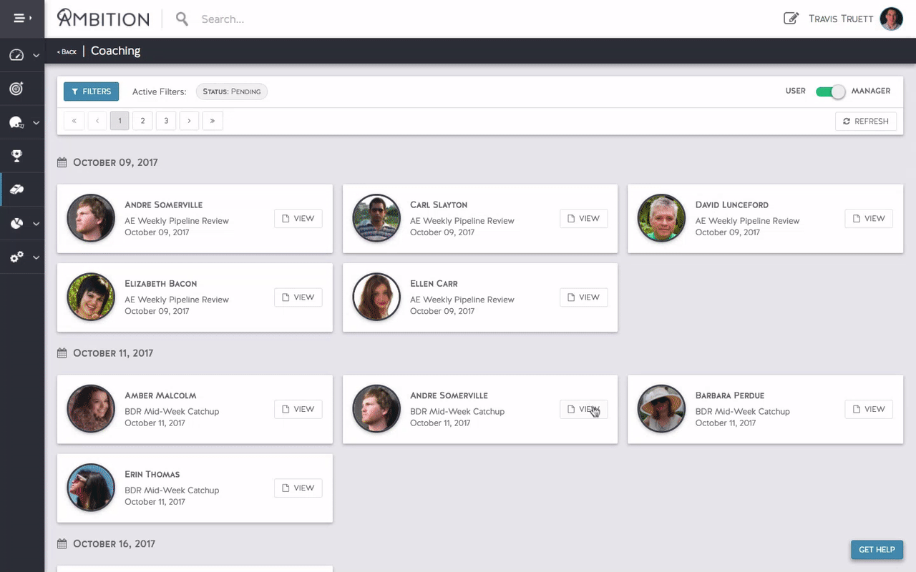Viewport: 916px width, 572px height.
Task: Click calendar icon beside October 16, 2017
Action: pos(62,544)
